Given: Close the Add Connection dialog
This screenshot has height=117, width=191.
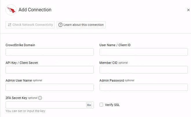Looking at the screenshot, I should [x=188, y=10].
